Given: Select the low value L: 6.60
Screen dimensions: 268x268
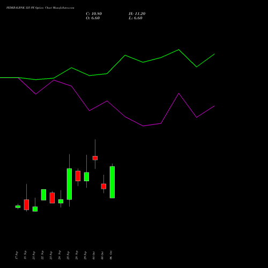Looking at the screenshot, I should [x=136, y=18].
